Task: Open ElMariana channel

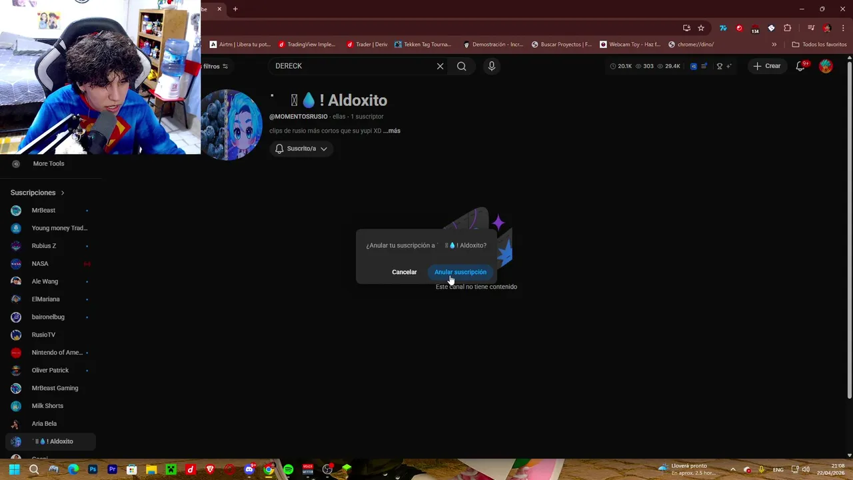Action: [x=51, y=299]
